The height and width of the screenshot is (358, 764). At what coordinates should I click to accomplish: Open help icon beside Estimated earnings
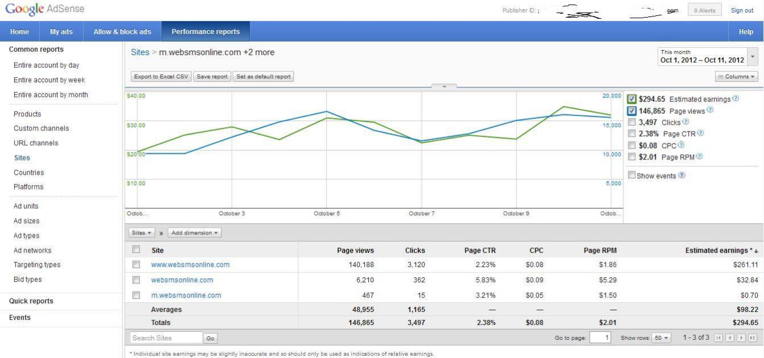pyautogui.click(x=736, y=98)
